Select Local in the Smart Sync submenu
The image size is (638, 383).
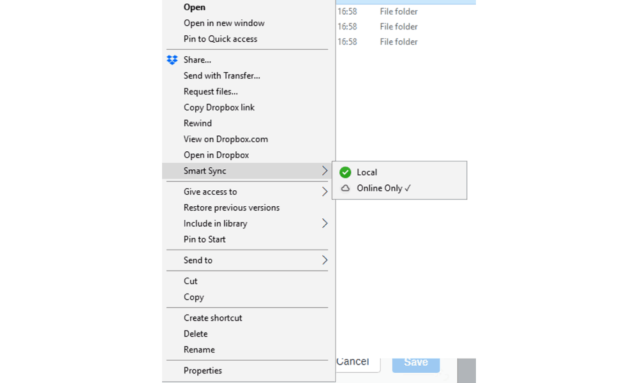pyautogui.click(x=367, y=172)
